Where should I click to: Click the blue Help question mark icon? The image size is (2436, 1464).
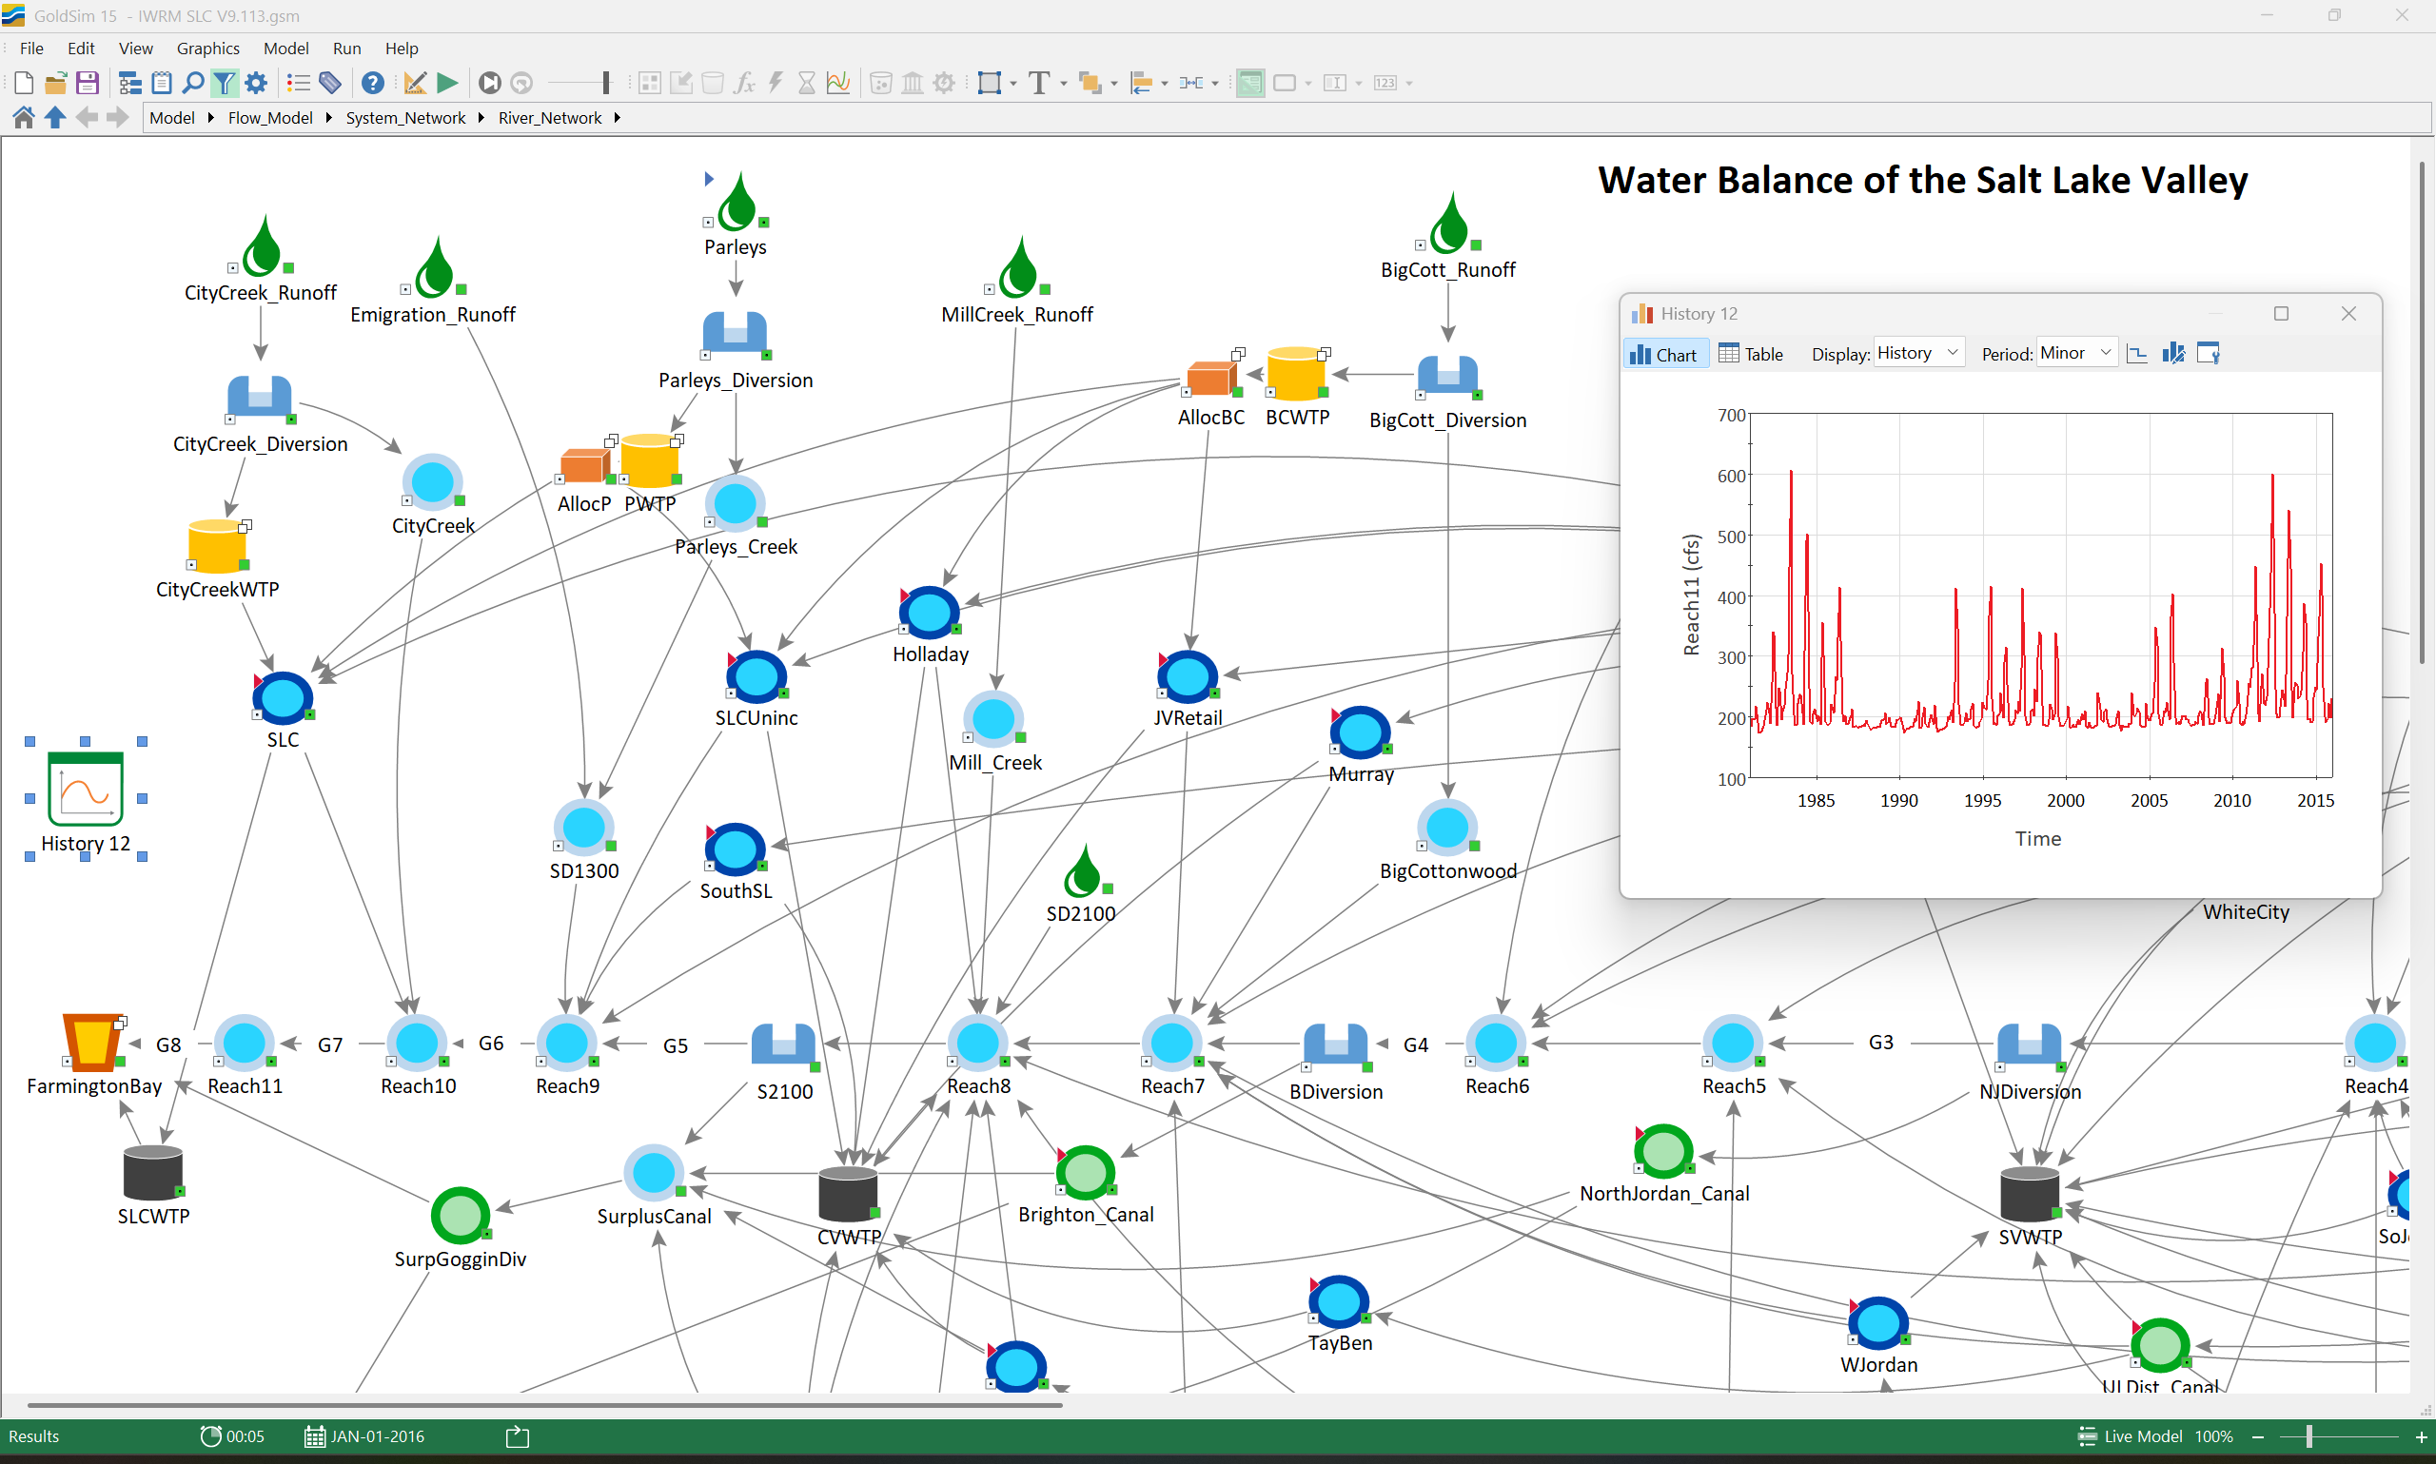click(x=372, y=83)
